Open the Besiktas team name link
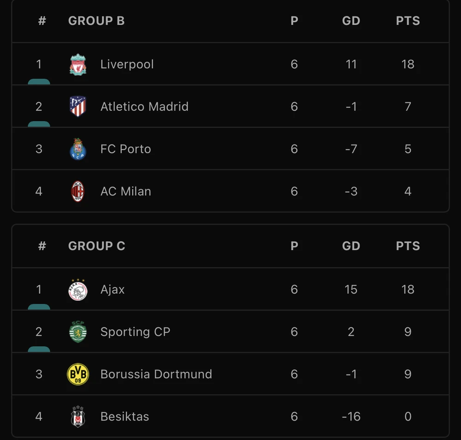Screen dimensions: 461x440 pos(124,416)
